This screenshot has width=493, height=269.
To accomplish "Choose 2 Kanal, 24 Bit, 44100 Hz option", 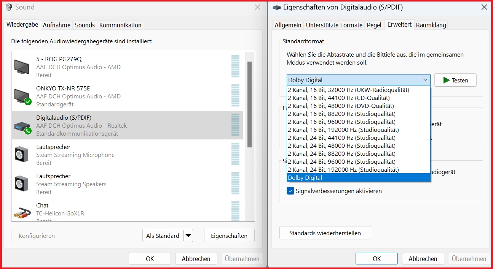I will tap(358, 138).
